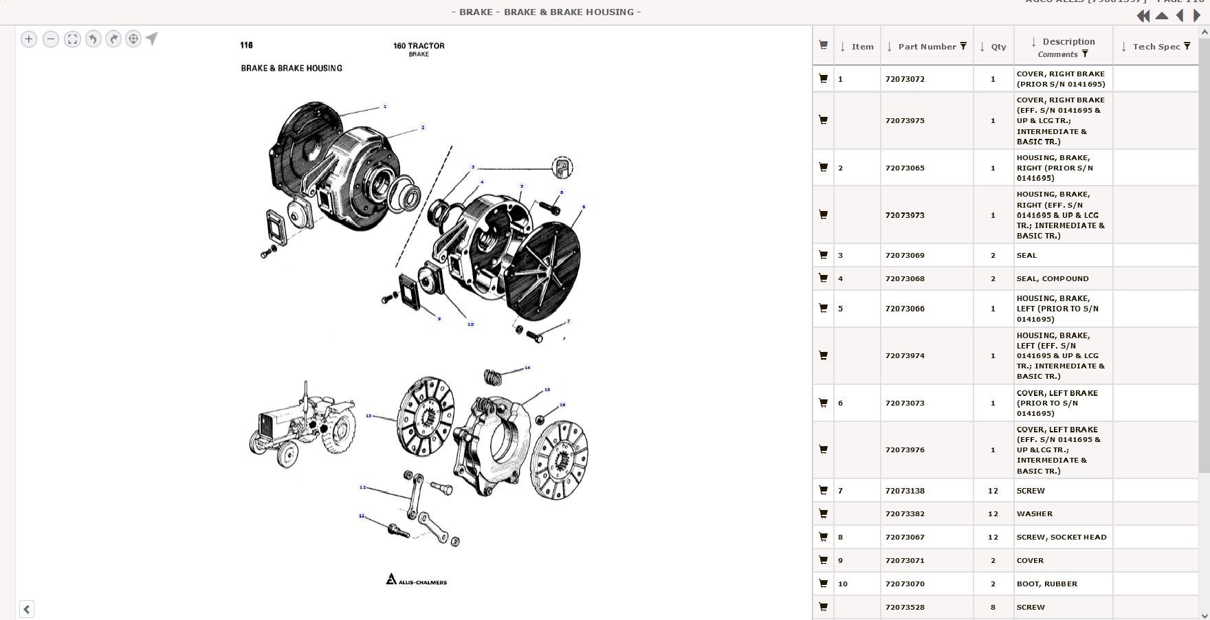Go up one level with up arrow

pos(1162,16)
